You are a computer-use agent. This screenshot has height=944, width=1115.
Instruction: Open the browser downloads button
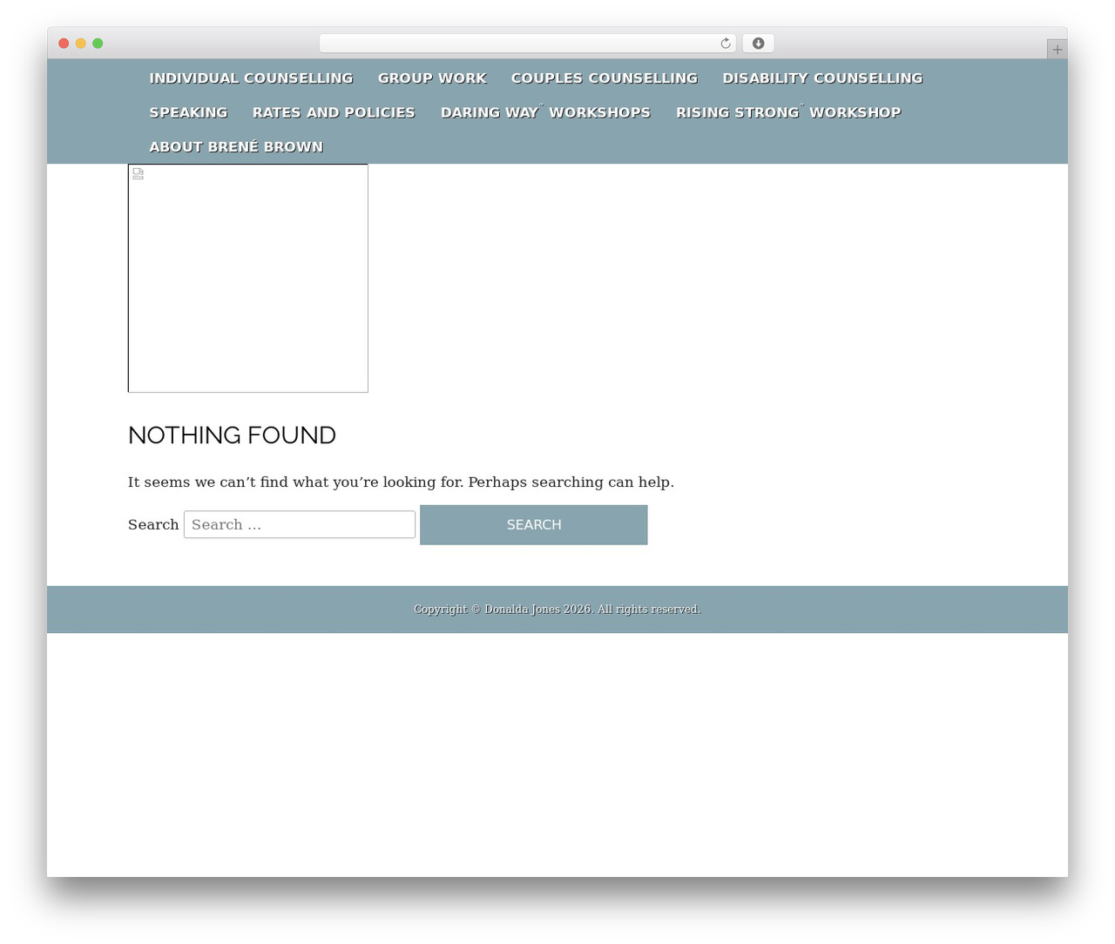coord(758,44)
